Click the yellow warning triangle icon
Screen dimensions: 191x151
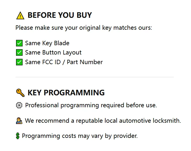tap(20, 15)
